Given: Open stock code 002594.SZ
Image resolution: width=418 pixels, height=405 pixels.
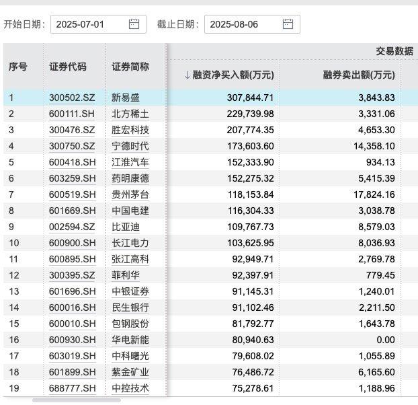Looking at the screenshot, I should pos(72,227).
